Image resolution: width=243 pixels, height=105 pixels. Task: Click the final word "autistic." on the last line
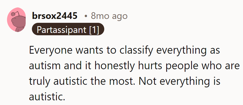pyautogui.click(x=47, y=97)
